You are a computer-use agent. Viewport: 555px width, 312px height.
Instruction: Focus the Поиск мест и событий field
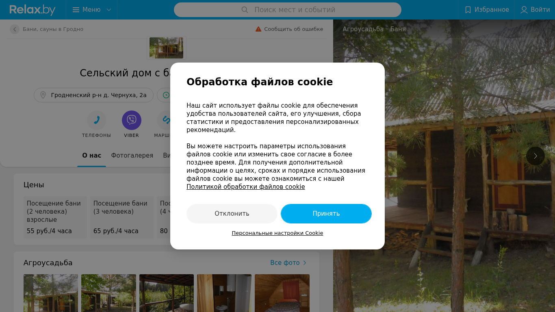coord(288,10)
